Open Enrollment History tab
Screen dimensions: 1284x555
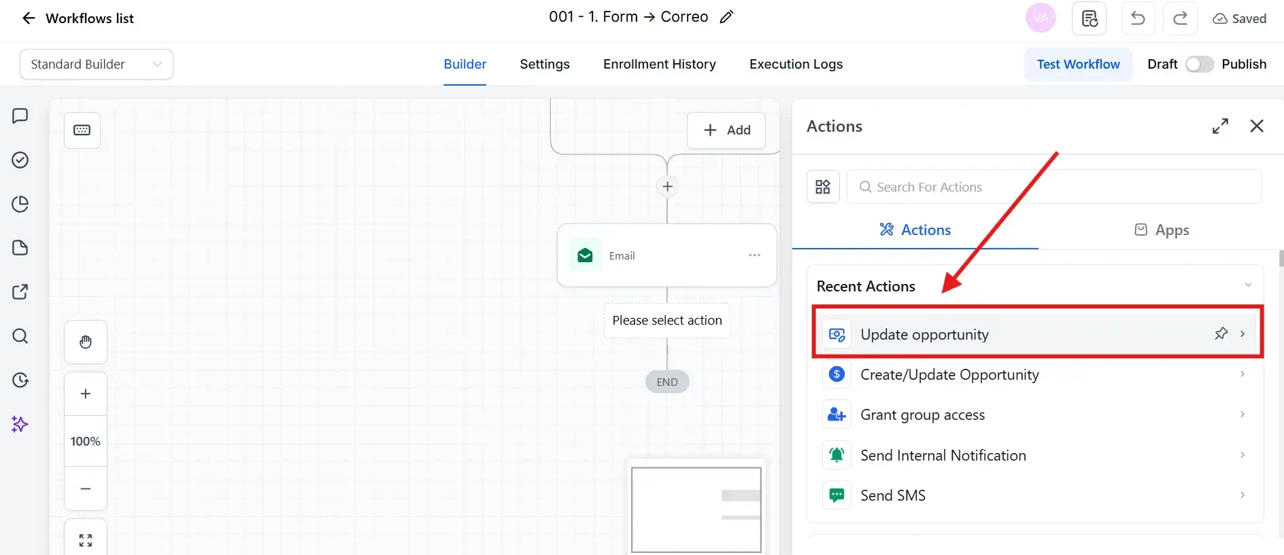[x=660, y=64]
